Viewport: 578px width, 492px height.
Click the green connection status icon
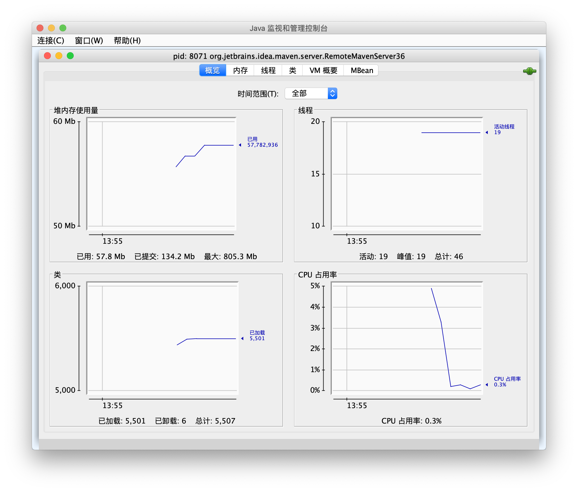[529, 71]
